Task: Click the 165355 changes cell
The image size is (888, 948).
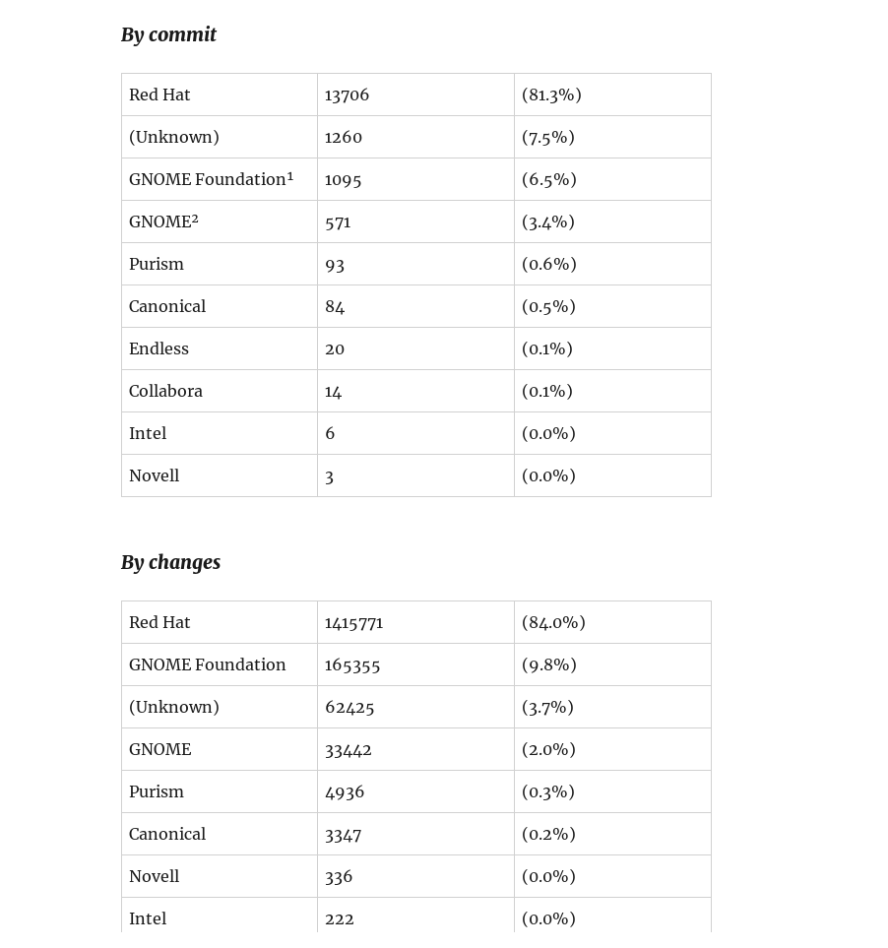Action: (x=352, y=664)
